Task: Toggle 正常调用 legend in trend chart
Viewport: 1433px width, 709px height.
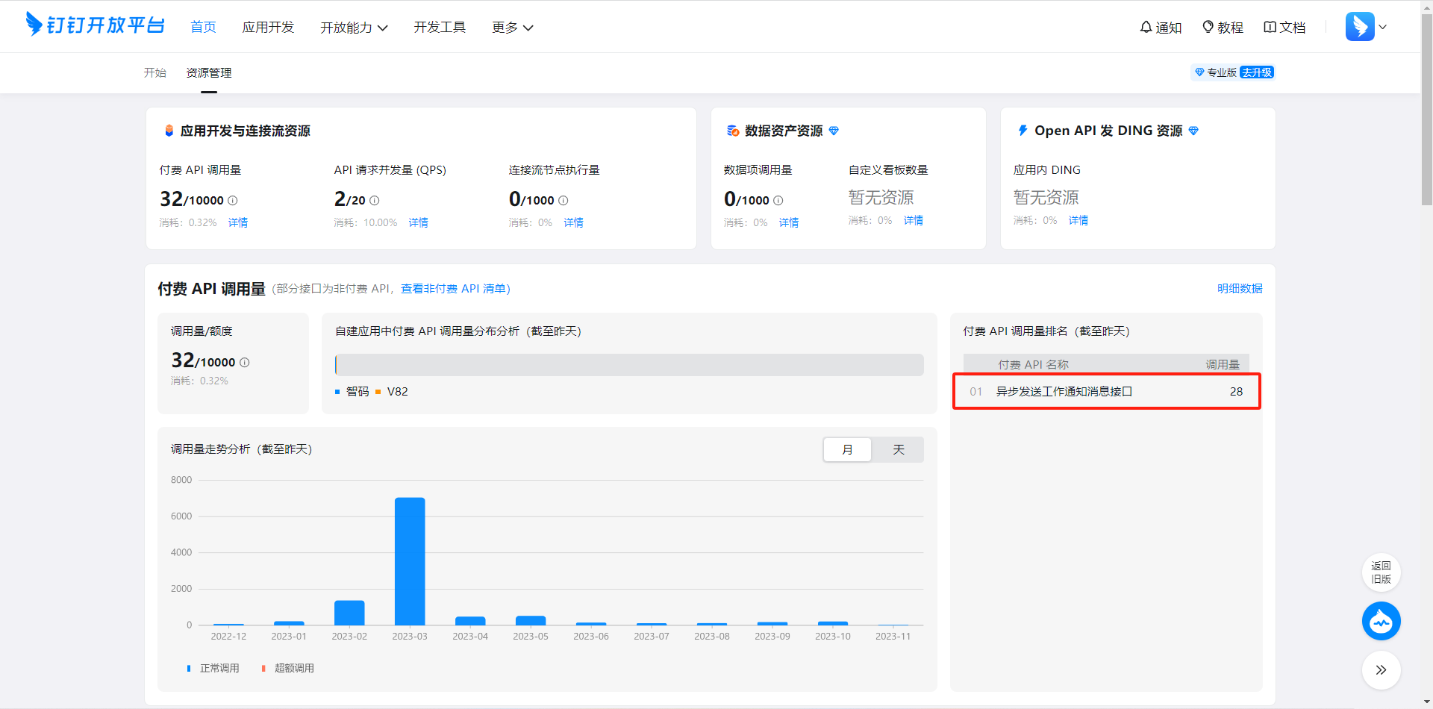Action: 213,668
